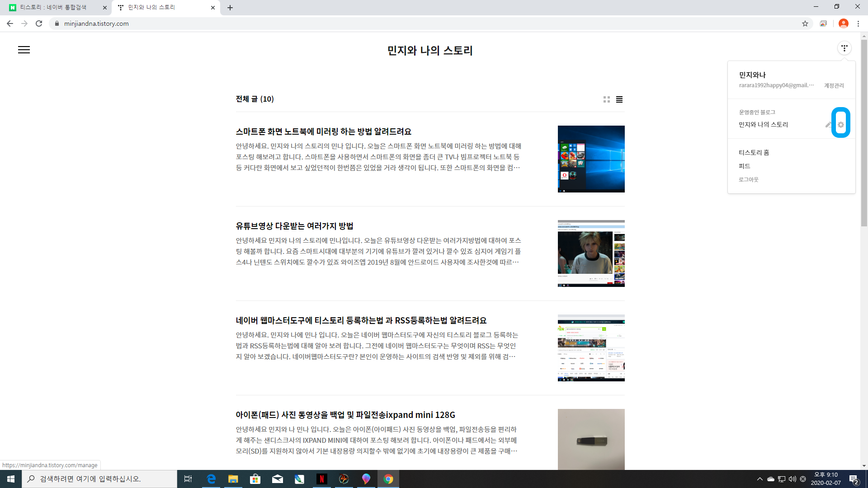Switch to list view layout

pyautogui.click(x=619, y=99)
